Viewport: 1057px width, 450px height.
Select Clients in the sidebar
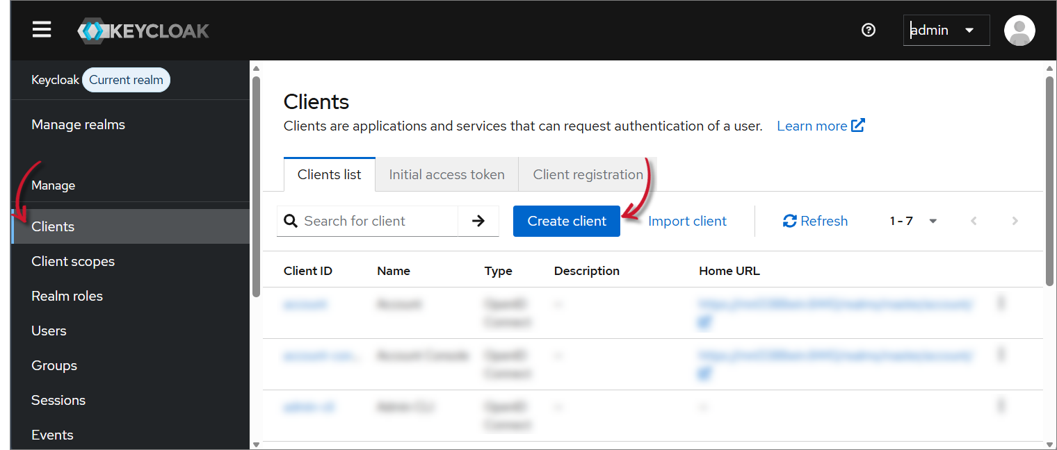click(130, 226)
